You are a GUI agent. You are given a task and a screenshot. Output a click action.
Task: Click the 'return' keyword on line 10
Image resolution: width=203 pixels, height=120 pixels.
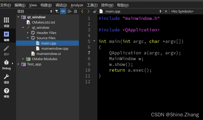(x=117, y=70)
